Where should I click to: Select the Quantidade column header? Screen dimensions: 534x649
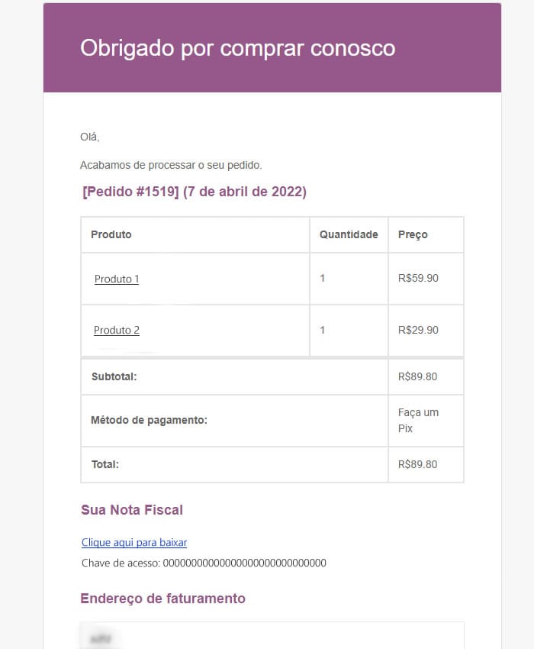click(349, 234)
